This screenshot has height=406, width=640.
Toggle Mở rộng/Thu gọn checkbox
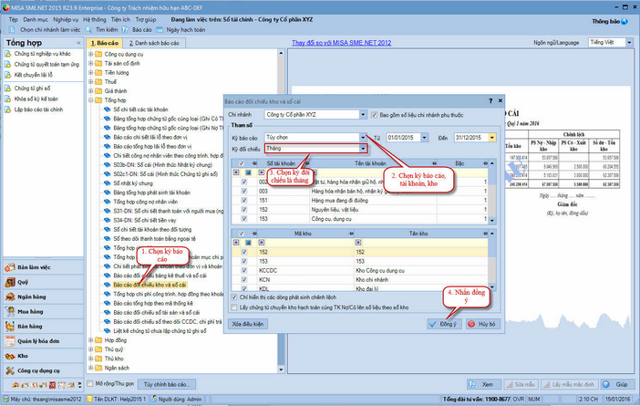coord(89,384)
